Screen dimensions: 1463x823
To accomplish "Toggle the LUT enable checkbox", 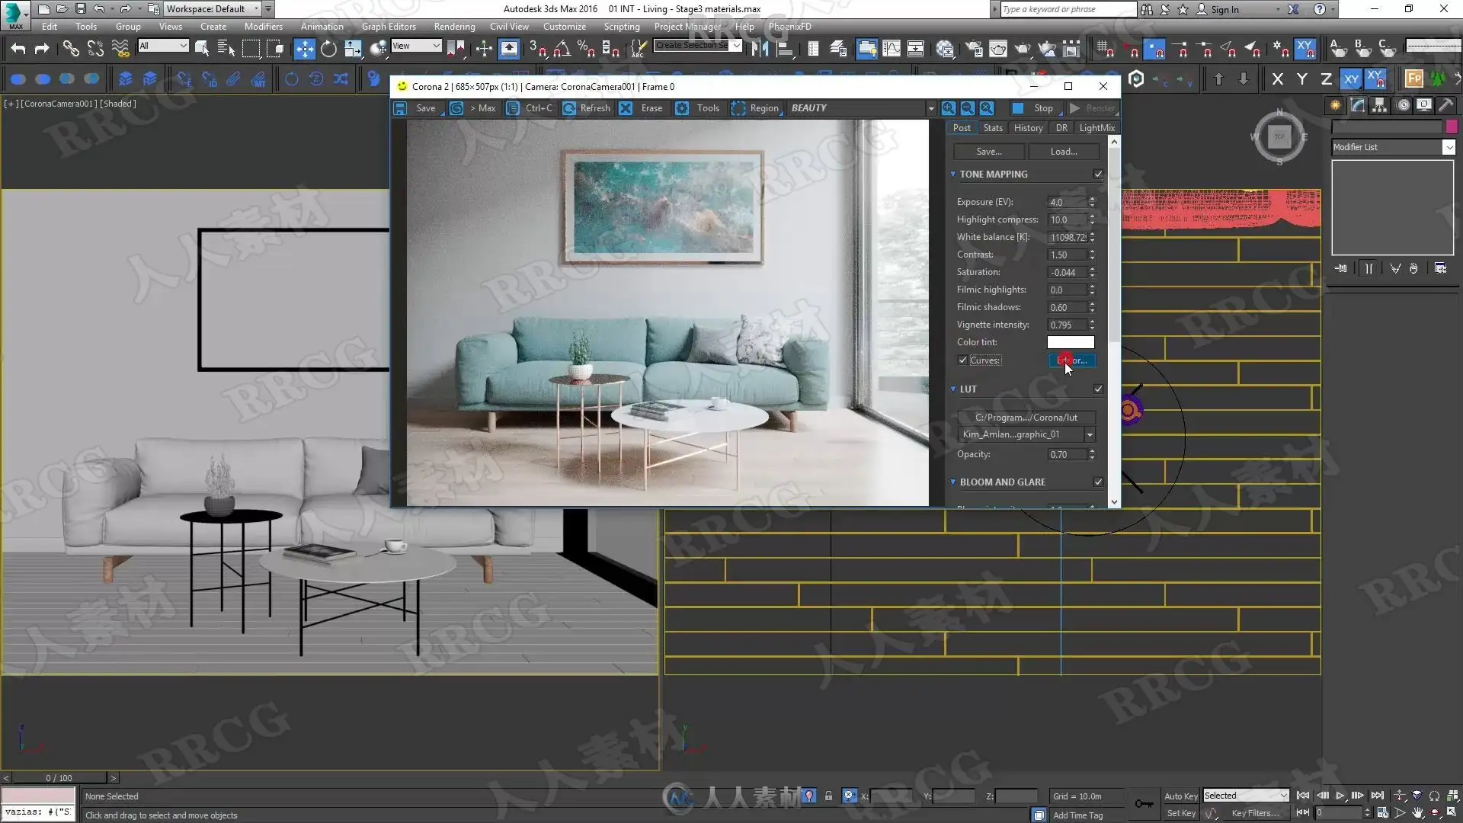I will point(1098,389).
